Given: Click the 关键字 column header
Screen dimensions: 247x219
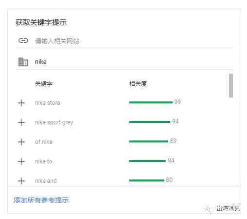Looking at the screenshot, I should pyautogui.click(x=44, y=84).
